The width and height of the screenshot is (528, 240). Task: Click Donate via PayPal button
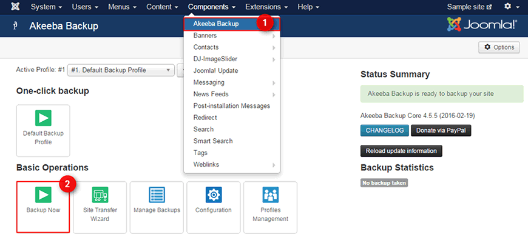coord(441,131)
